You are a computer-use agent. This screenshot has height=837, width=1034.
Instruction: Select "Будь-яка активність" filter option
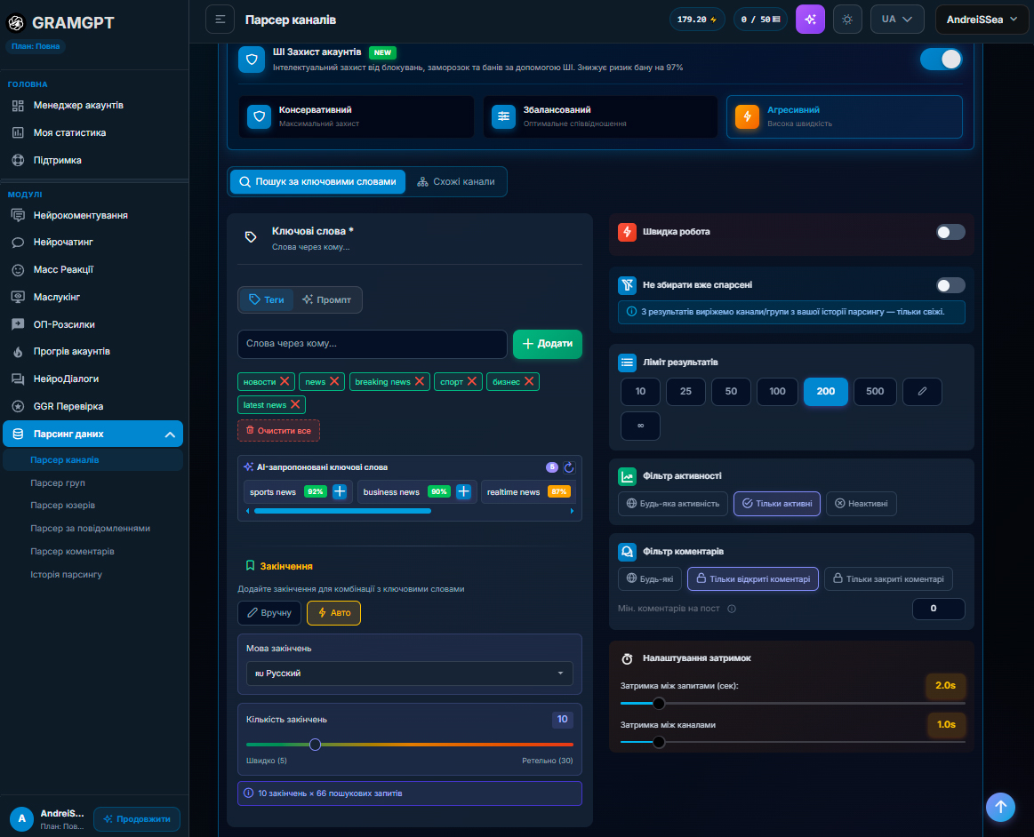pyautogui.click(x=673, y=504)
